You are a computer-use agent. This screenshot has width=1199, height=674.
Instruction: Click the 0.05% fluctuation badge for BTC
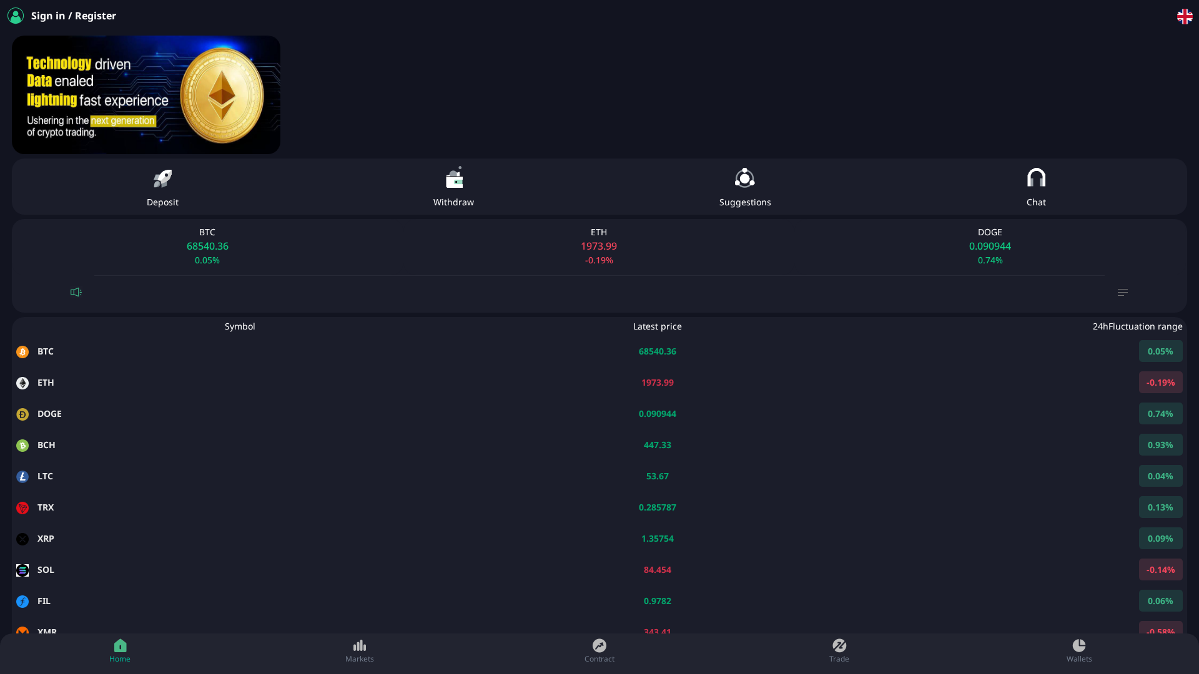(x=1160, y=351)
